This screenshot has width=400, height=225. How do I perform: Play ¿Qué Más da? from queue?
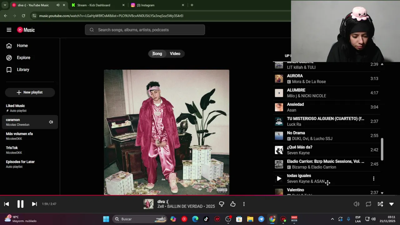point(327,150)
